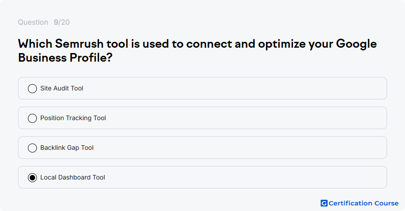Click the blue G logo icon

(324, 203)
